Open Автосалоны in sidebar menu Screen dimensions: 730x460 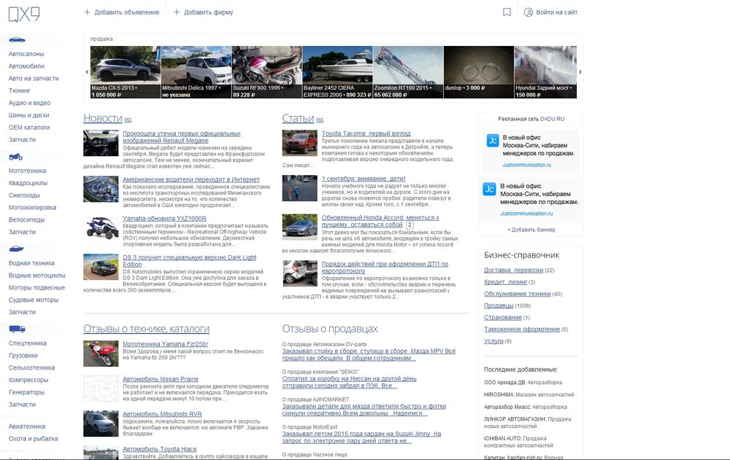(26, 54)
